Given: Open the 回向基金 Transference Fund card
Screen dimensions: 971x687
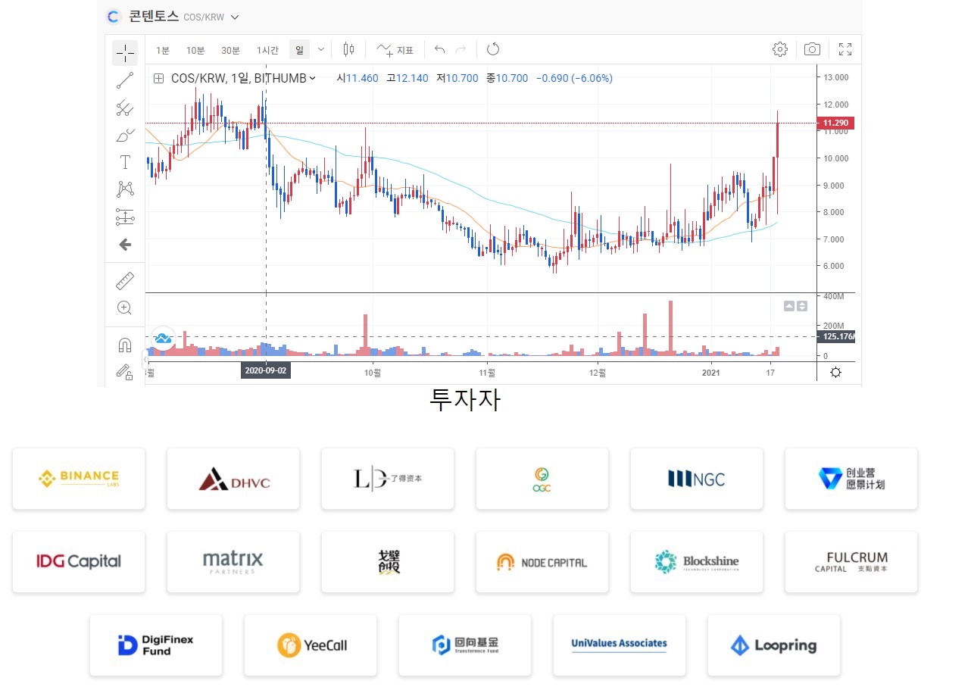Looking at the screenshot, I should (465, 645).
